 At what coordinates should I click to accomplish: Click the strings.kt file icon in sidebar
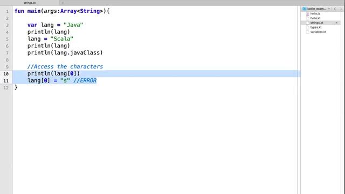pyautogui.click(x=308, y=23)
